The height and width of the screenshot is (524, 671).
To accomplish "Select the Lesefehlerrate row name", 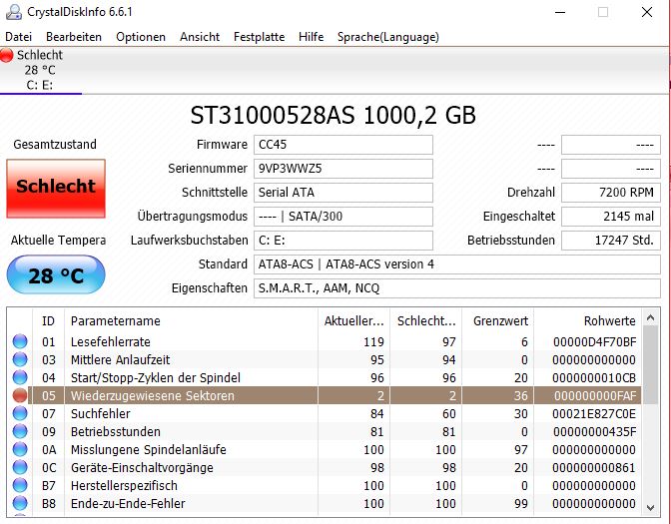I will 111,342.
